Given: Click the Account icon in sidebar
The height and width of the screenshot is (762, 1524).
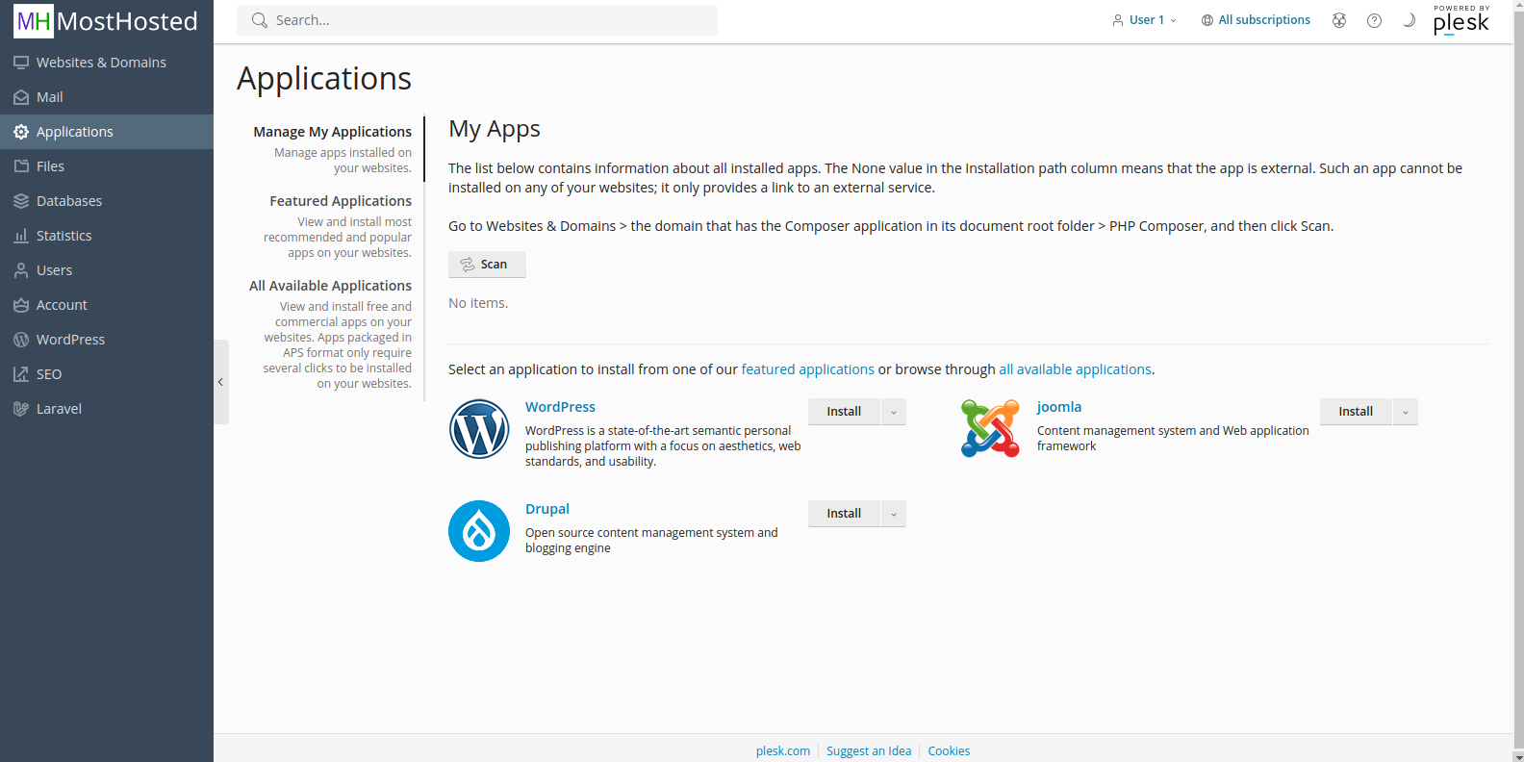Looking at the screenshot, I should coord(21,305).
